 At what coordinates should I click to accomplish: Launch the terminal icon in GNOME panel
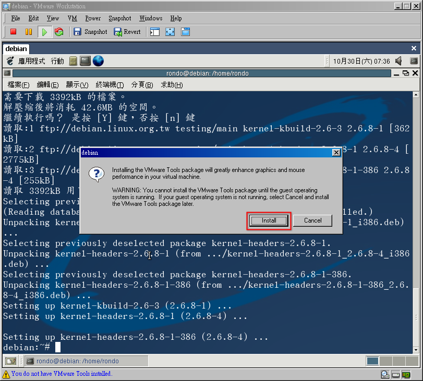[x=86, y=61]
